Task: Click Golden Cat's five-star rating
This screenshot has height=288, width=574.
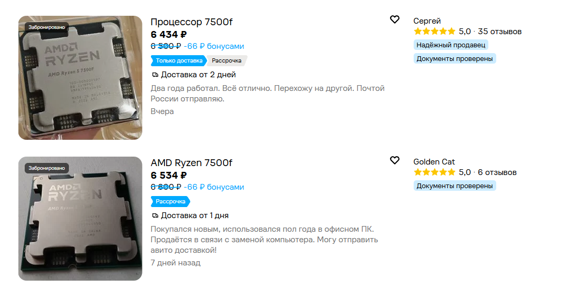Action: click(x=435, y=172)
